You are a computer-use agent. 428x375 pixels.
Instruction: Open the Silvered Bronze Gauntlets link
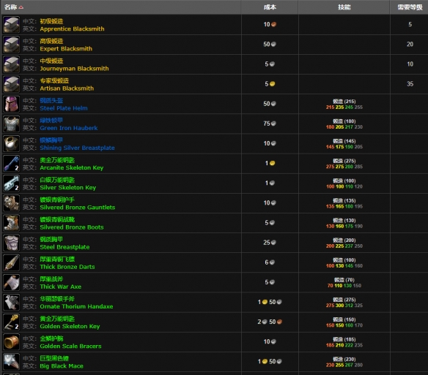coord(78,208)
